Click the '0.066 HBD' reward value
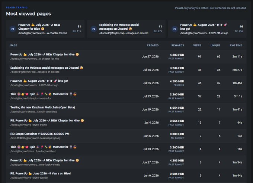This screenshot has height=183, width=253. click(x=177, y=121)
